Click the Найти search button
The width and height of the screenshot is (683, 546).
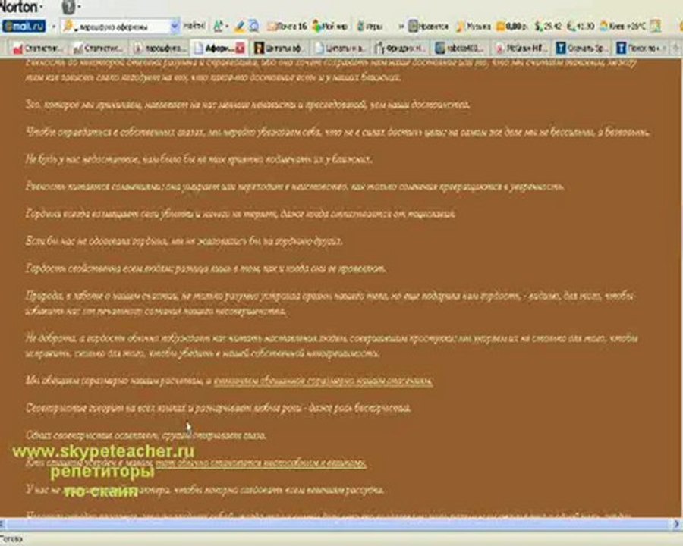(x=194, y=26)
